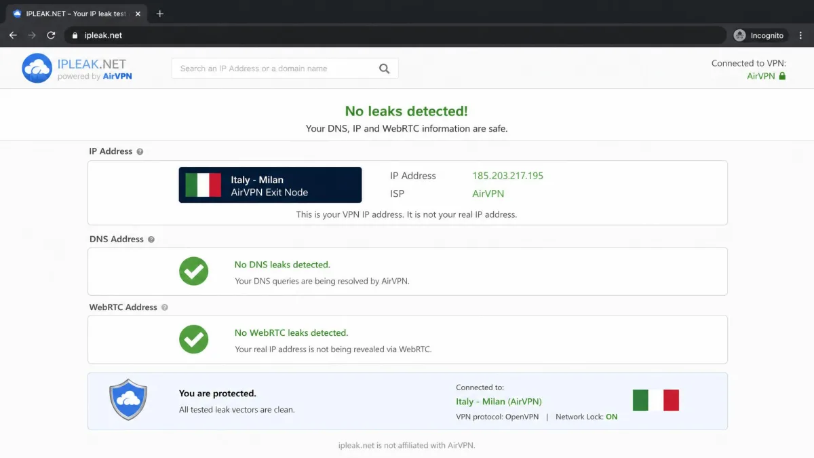Viewport: 814px width, 458px height.
Task: Click IP address 185.203.217.195
Action: 507,176
